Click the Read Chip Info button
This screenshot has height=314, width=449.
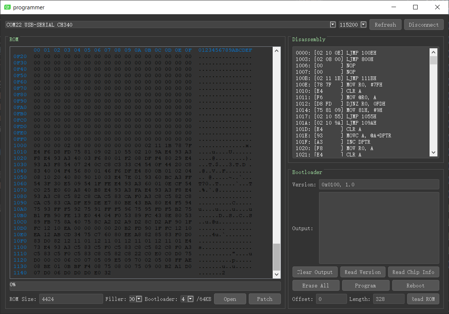click(x=414, y=272)
